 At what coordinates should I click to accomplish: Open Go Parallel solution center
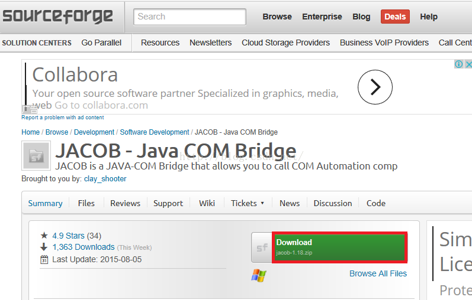point(101,43)
